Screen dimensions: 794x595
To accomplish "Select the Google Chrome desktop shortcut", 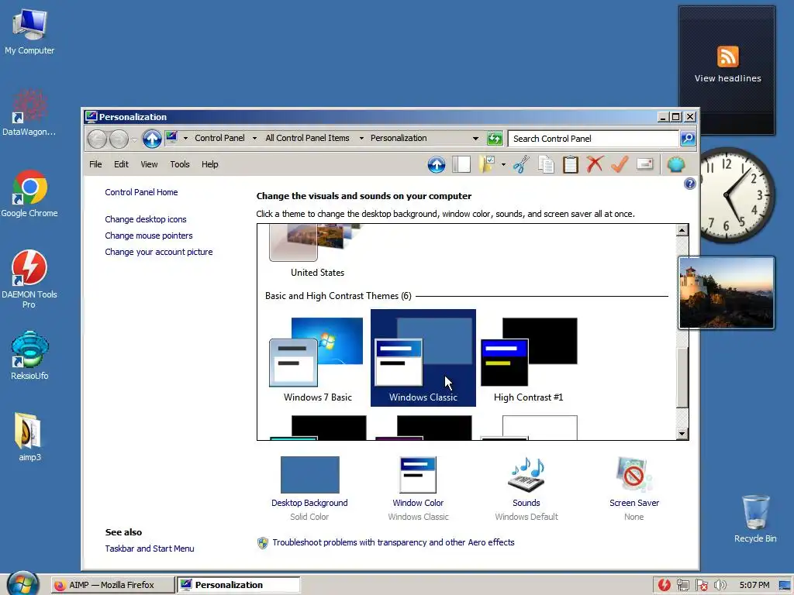I will (29, 194).
